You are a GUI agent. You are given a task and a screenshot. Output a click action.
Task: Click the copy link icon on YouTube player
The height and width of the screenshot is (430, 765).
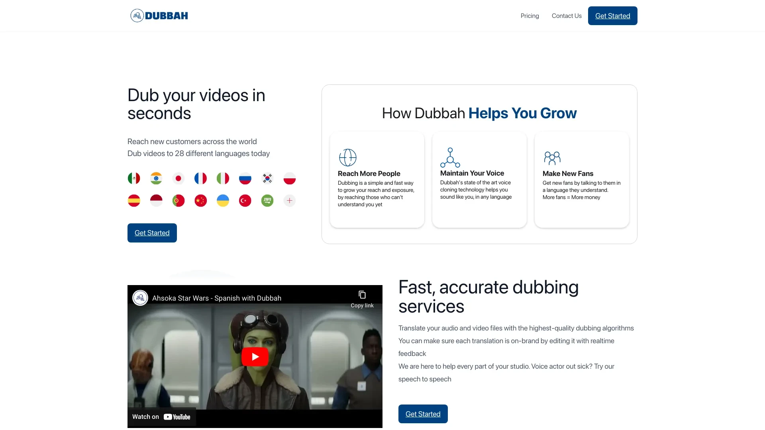click(x=362, y=295)
